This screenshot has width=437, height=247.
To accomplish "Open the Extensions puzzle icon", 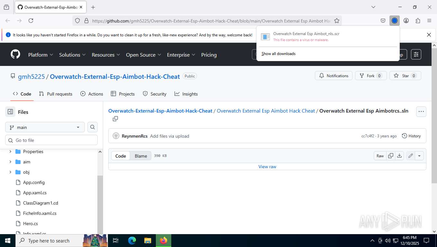I will click(418, 21).
